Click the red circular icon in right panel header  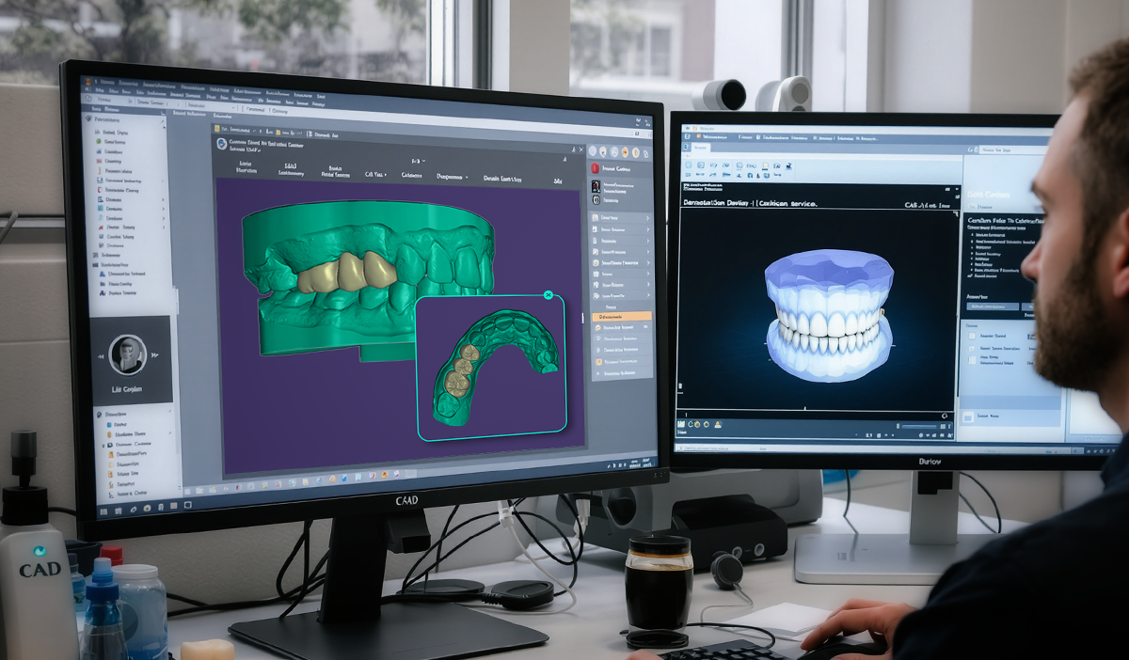point(596,168)
